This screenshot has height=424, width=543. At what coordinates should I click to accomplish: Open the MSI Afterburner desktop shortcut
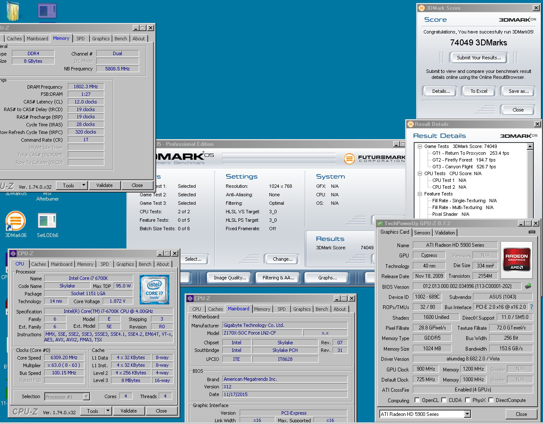(47, 196)
